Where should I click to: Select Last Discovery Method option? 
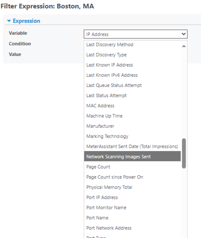(x=110, y=45)
